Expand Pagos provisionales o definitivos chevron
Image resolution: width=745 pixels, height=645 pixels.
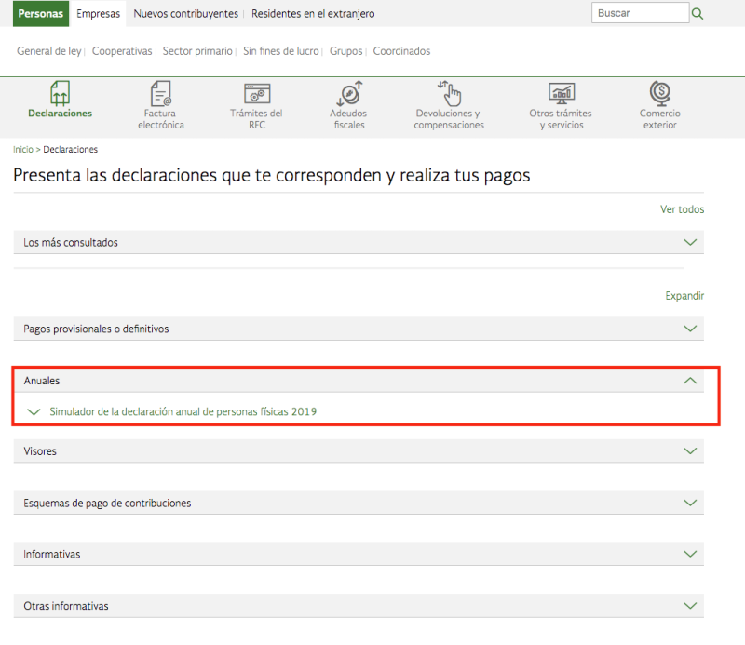point(690,329)
